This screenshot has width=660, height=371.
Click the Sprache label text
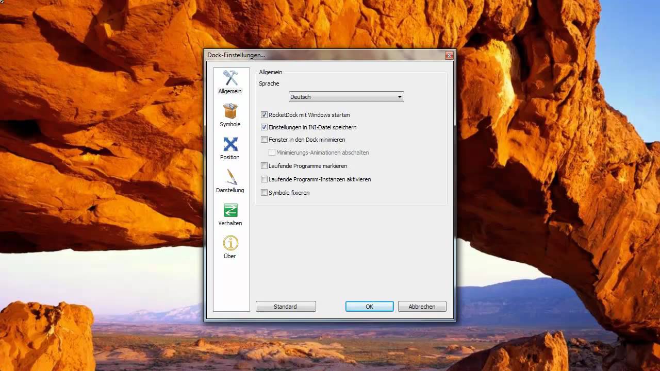[x=269, y=83]
